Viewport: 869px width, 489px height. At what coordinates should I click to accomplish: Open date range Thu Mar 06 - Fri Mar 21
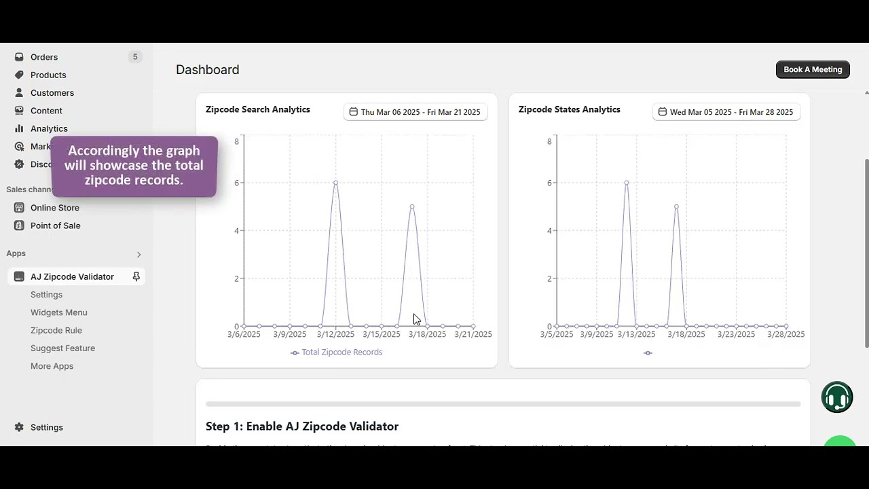[415, 112]
